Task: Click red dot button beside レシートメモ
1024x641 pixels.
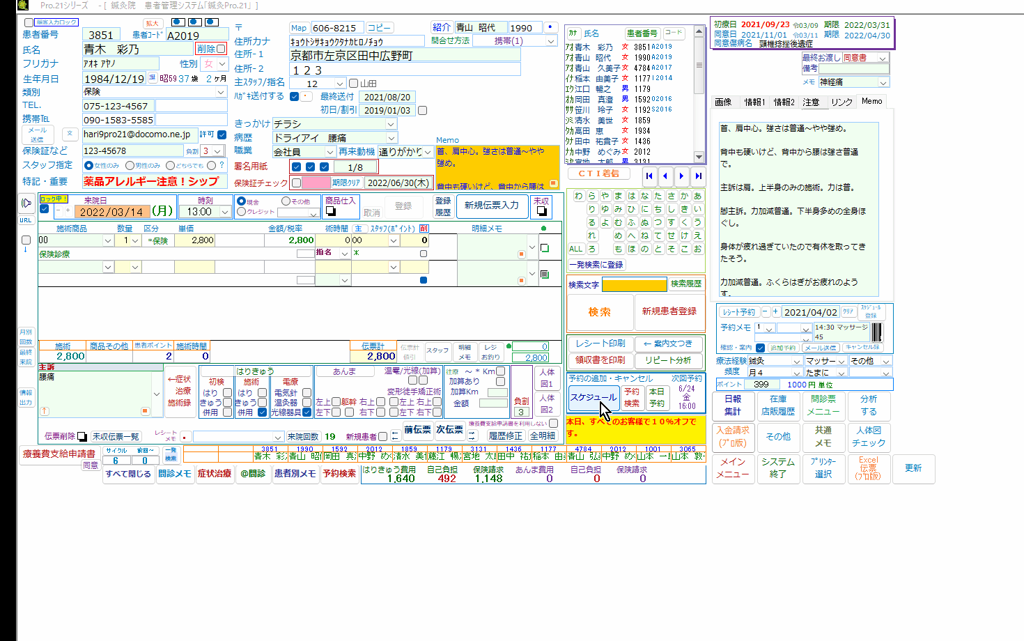Action: click(x=185, y=437)
